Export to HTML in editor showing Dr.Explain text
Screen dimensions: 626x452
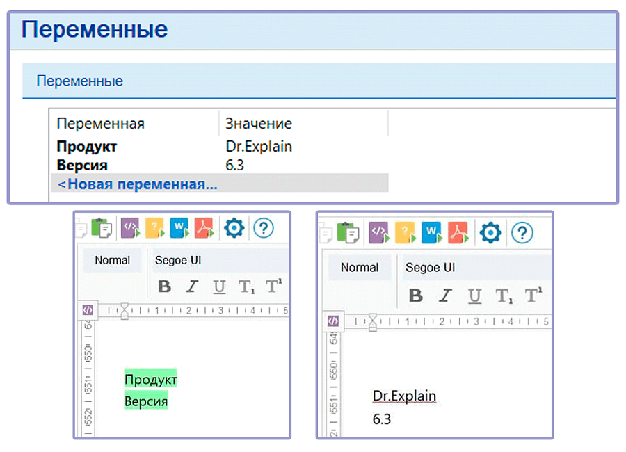378,233
